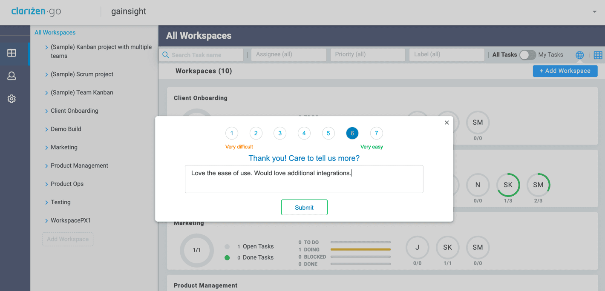Choose rating 4 on the survey scale
Screen dimensions: 605x291
pos(304,134)
